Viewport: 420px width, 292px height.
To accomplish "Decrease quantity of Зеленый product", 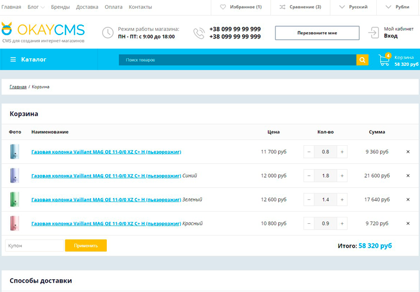I will (309, 200).
